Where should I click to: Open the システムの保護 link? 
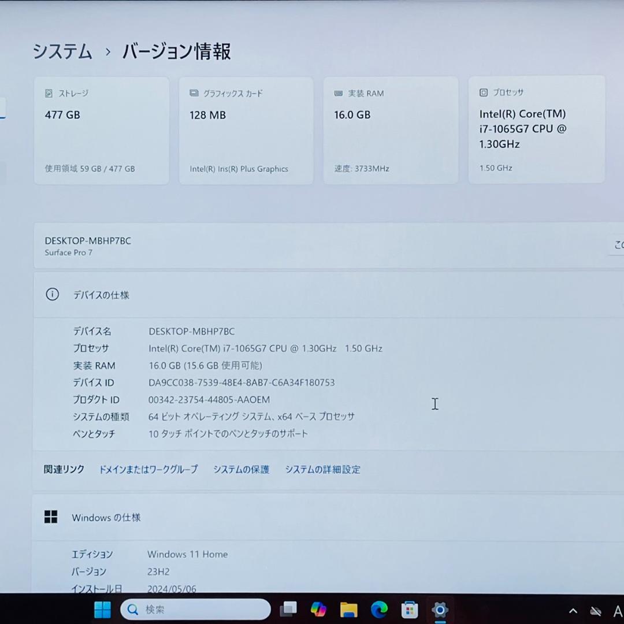click(241, 470)
